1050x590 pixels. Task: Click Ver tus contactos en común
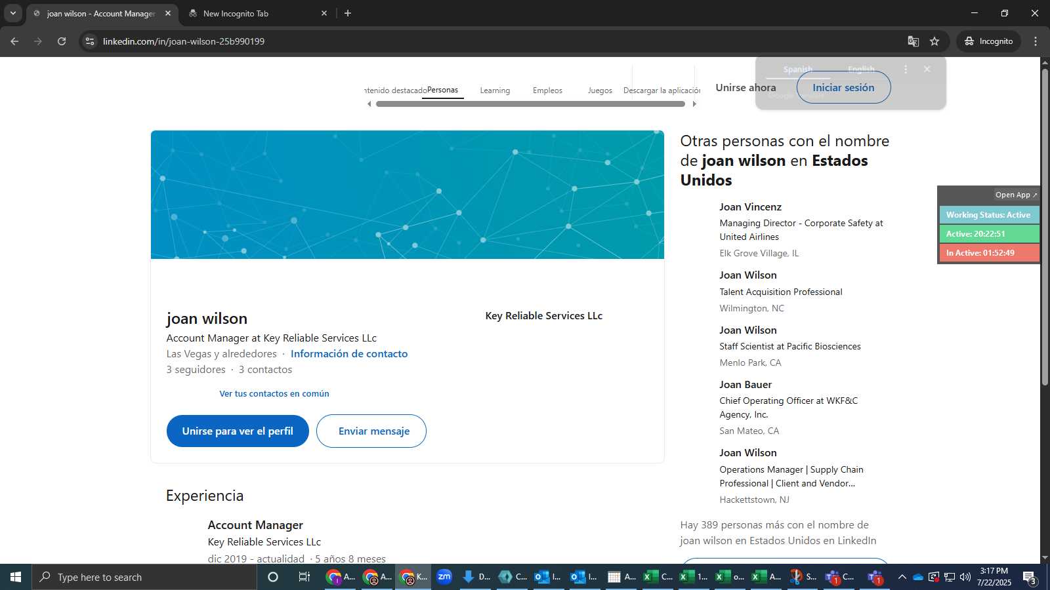(x=274, y=393)
